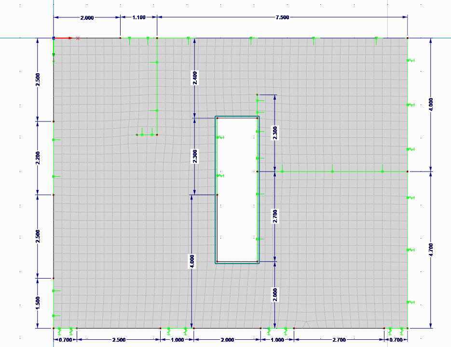This screenshot has width=451, height=347.
Task: Select the 0.700 dimension at the bottom-left corner
Action: point(65,340)
